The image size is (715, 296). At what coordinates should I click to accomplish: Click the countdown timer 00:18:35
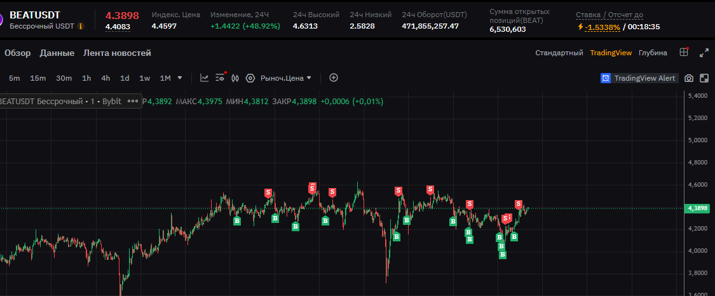[x=644, y=27]
